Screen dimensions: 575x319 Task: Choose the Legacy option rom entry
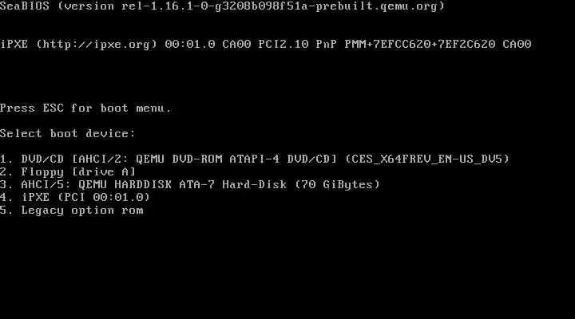pos(72,211)
